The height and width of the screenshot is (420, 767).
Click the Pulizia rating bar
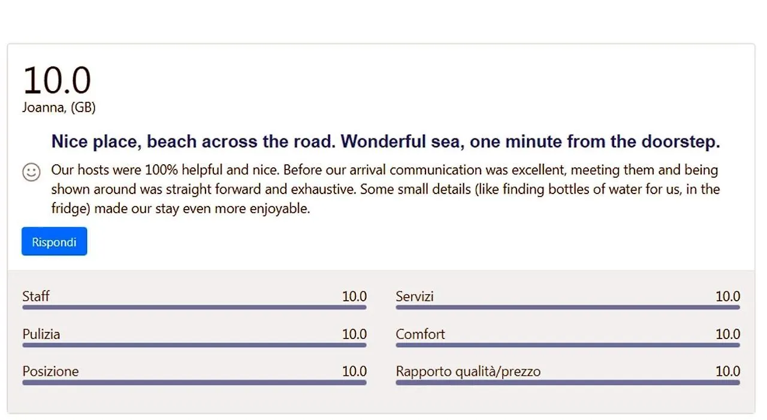pos(194,345)
